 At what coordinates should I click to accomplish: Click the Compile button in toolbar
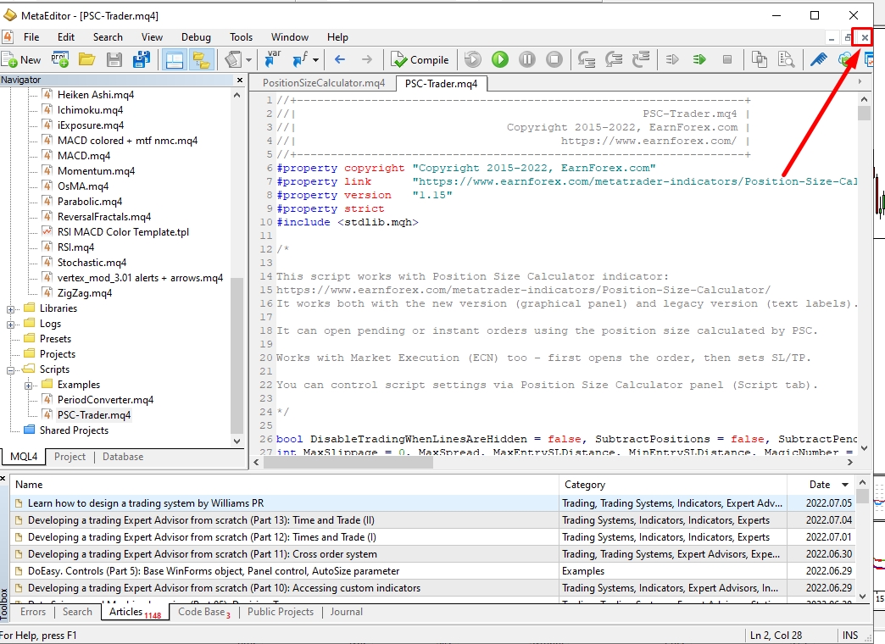[420, 59]
